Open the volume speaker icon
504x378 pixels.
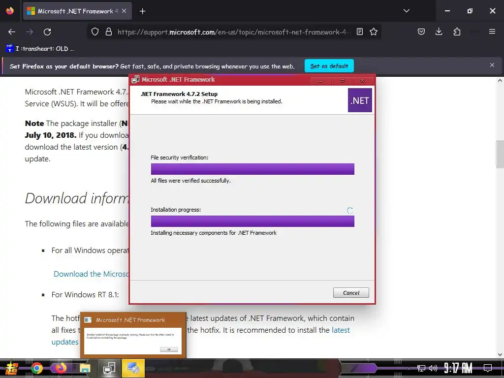433,368
